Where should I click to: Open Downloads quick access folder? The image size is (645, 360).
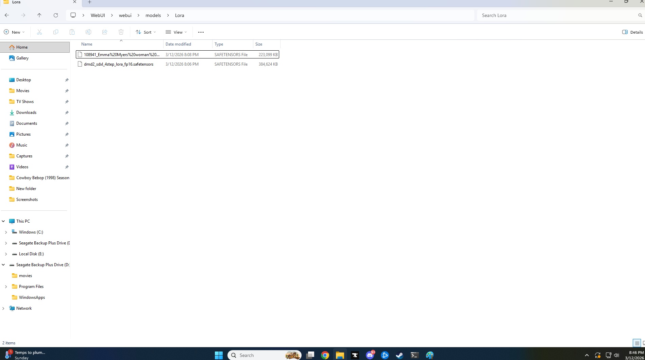[x=35, y=113]
